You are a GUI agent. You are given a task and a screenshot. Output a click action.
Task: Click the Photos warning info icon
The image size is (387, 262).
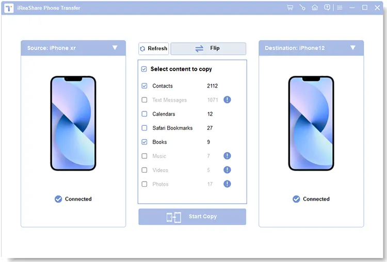point(227,184)
